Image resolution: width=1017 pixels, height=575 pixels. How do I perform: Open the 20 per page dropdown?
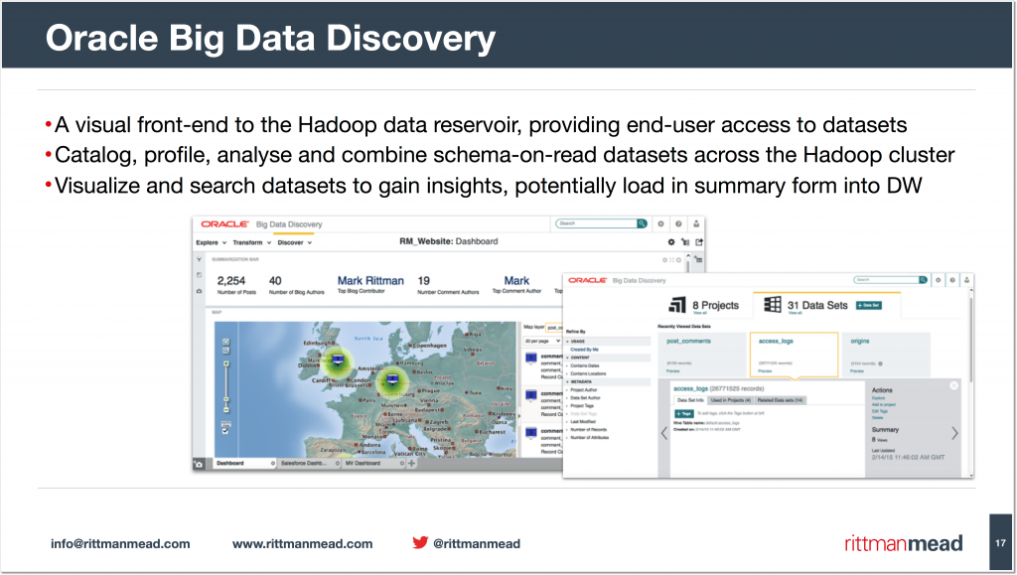click(x=542, y=341)
